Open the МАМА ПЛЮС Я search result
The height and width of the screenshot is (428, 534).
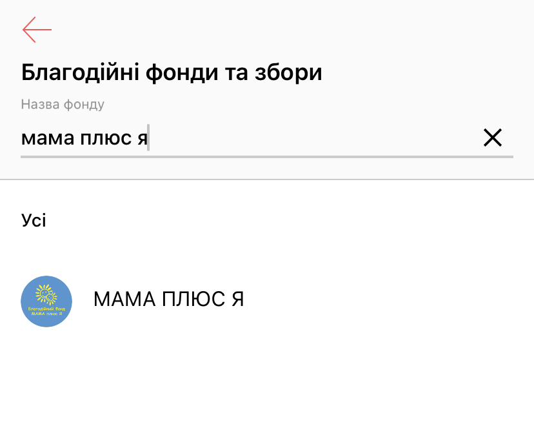tap(169, 300)
